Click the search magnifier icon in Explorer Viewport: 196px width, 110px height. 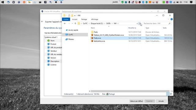click(169, 24)
